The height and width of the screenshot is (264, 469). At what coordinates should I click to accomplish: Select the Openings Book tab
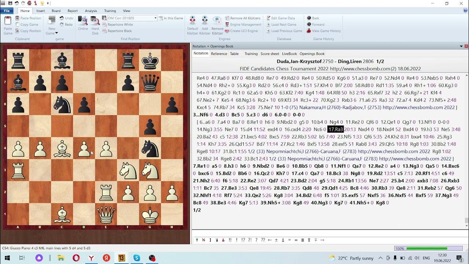click(x=312, y=54)
